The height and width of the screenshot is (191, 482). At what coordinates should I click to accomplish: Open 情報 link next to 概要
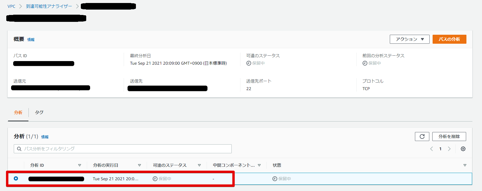click(x=31, y=40)
